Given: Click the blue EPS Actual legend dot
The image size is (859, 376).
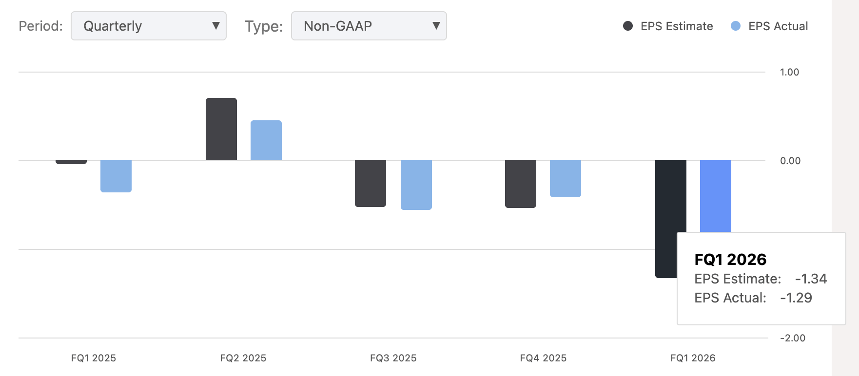Looking at the screenshot, I should click(736, 26).
